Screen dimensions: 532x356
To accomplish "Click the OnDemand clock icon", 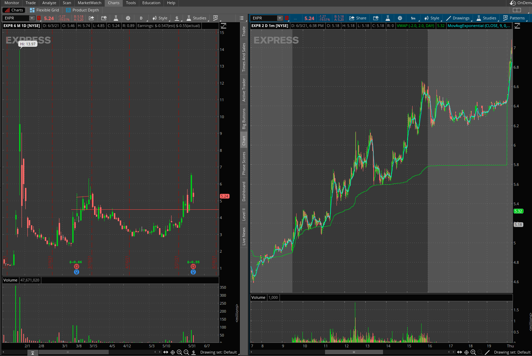I will coord(513,3).
